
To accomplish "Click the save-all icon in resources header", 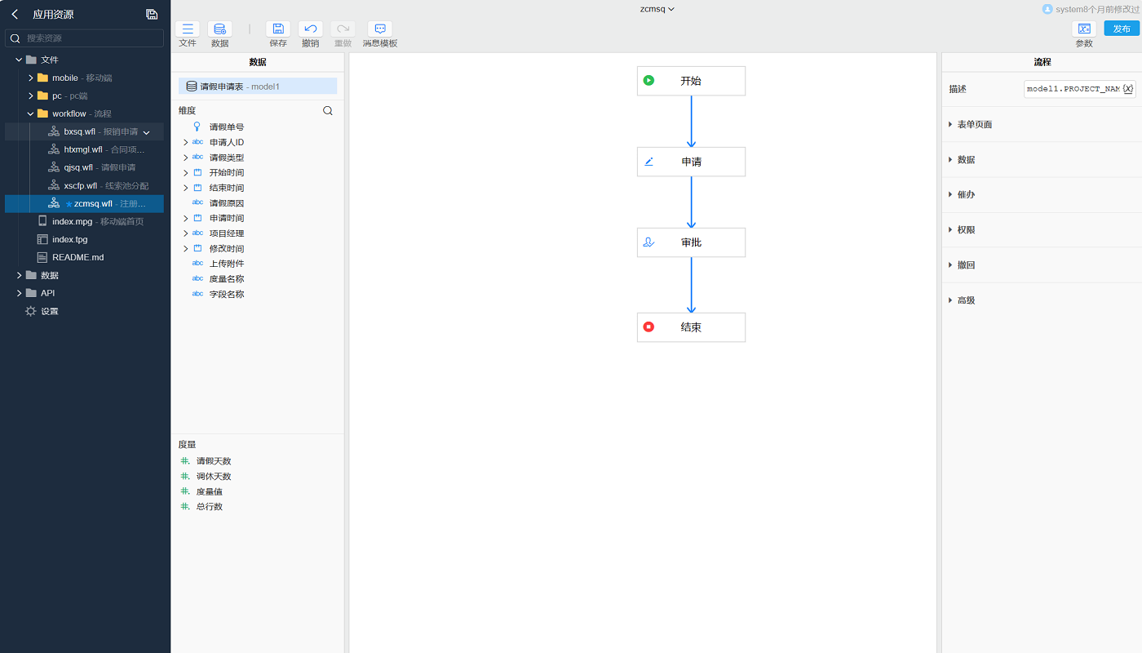I will tap(152, 14).
